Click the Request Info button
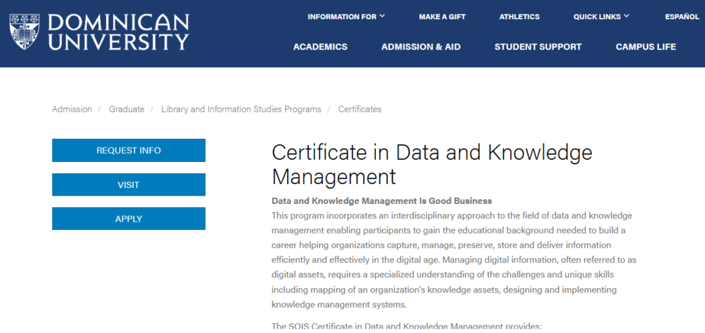705x333 pixels. tap(129, 150)
